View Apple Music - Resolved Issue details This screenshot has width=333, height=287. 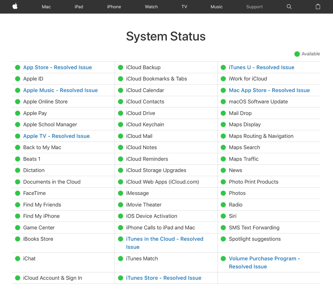tap(60, 90)
